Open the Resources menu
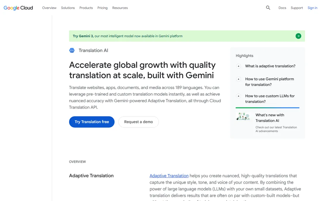 click(x=120, y=8)
